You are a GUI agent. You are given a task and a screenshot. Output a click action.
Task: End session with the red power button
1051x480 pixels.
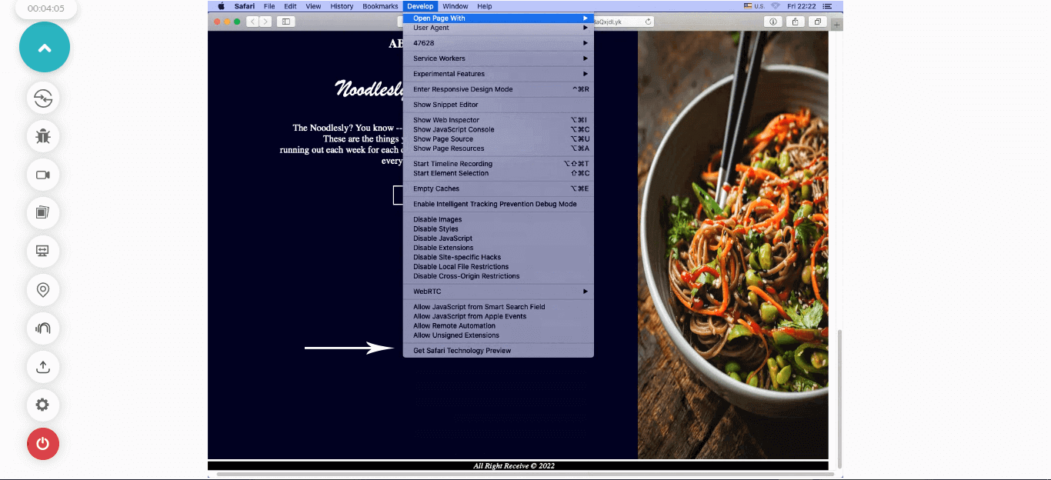tap(43, 444)
